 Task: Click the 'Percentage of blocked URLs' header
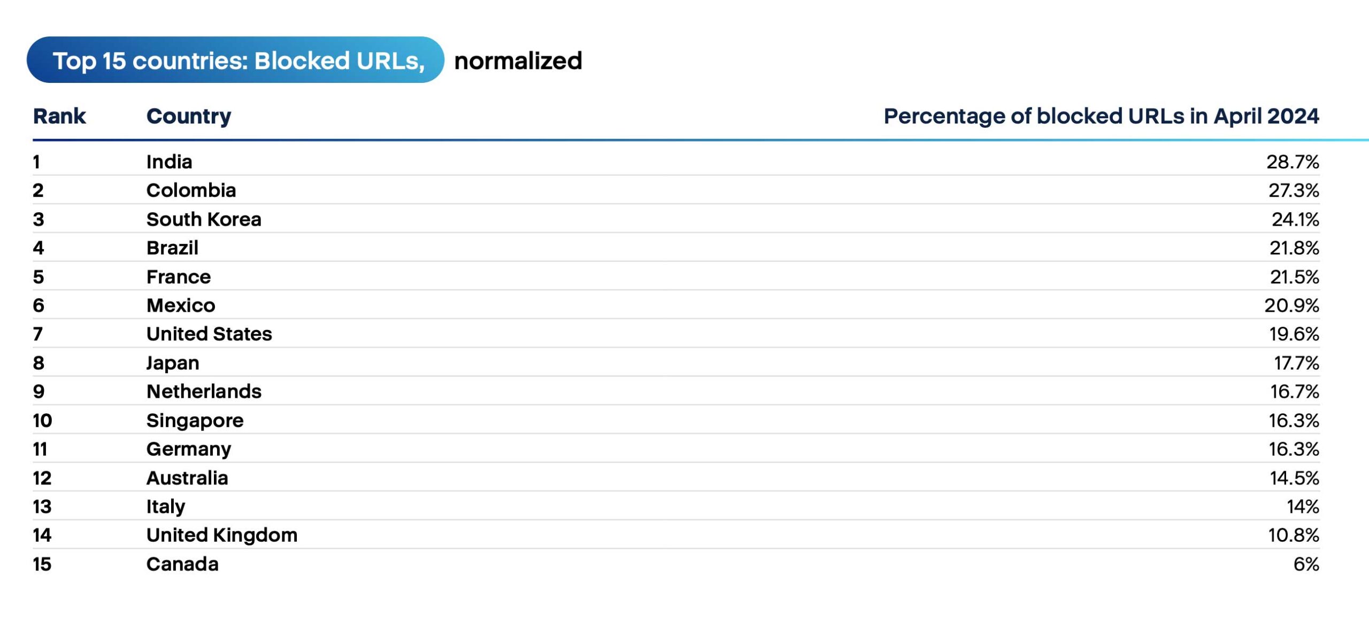point(1101,116)
